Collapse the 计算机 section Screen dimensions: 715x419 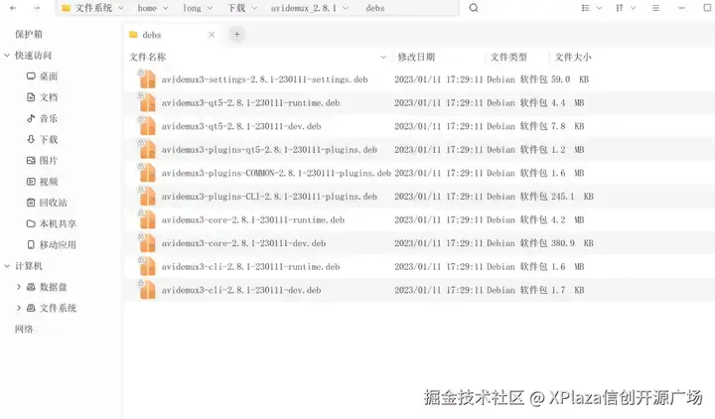click(7, 266)
